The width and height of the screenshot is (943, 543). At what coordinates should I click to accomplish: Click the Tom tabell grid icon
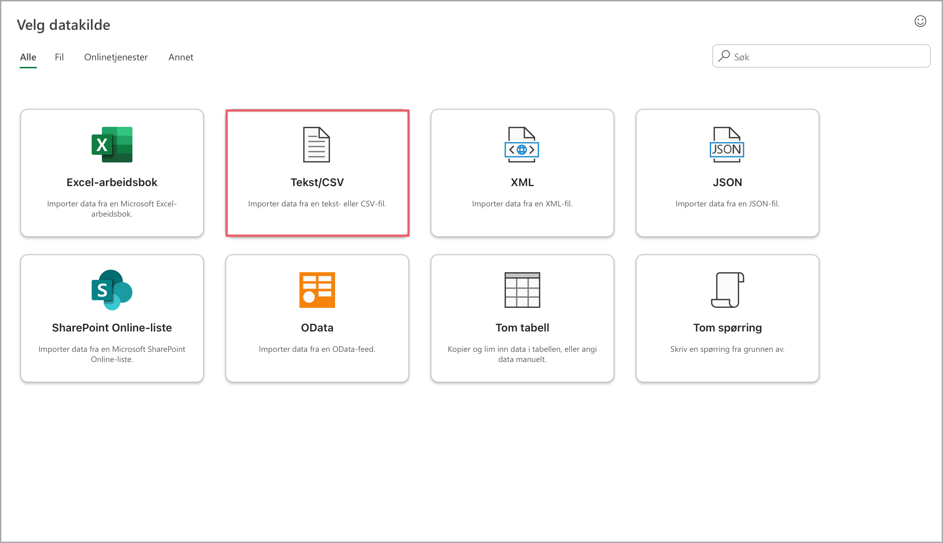click(522, 290)
